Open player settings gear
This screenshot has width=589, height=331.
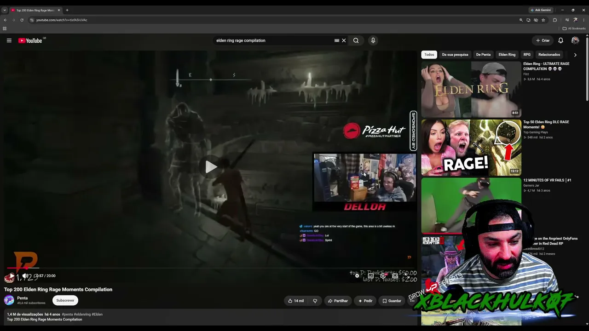(382, 276)
